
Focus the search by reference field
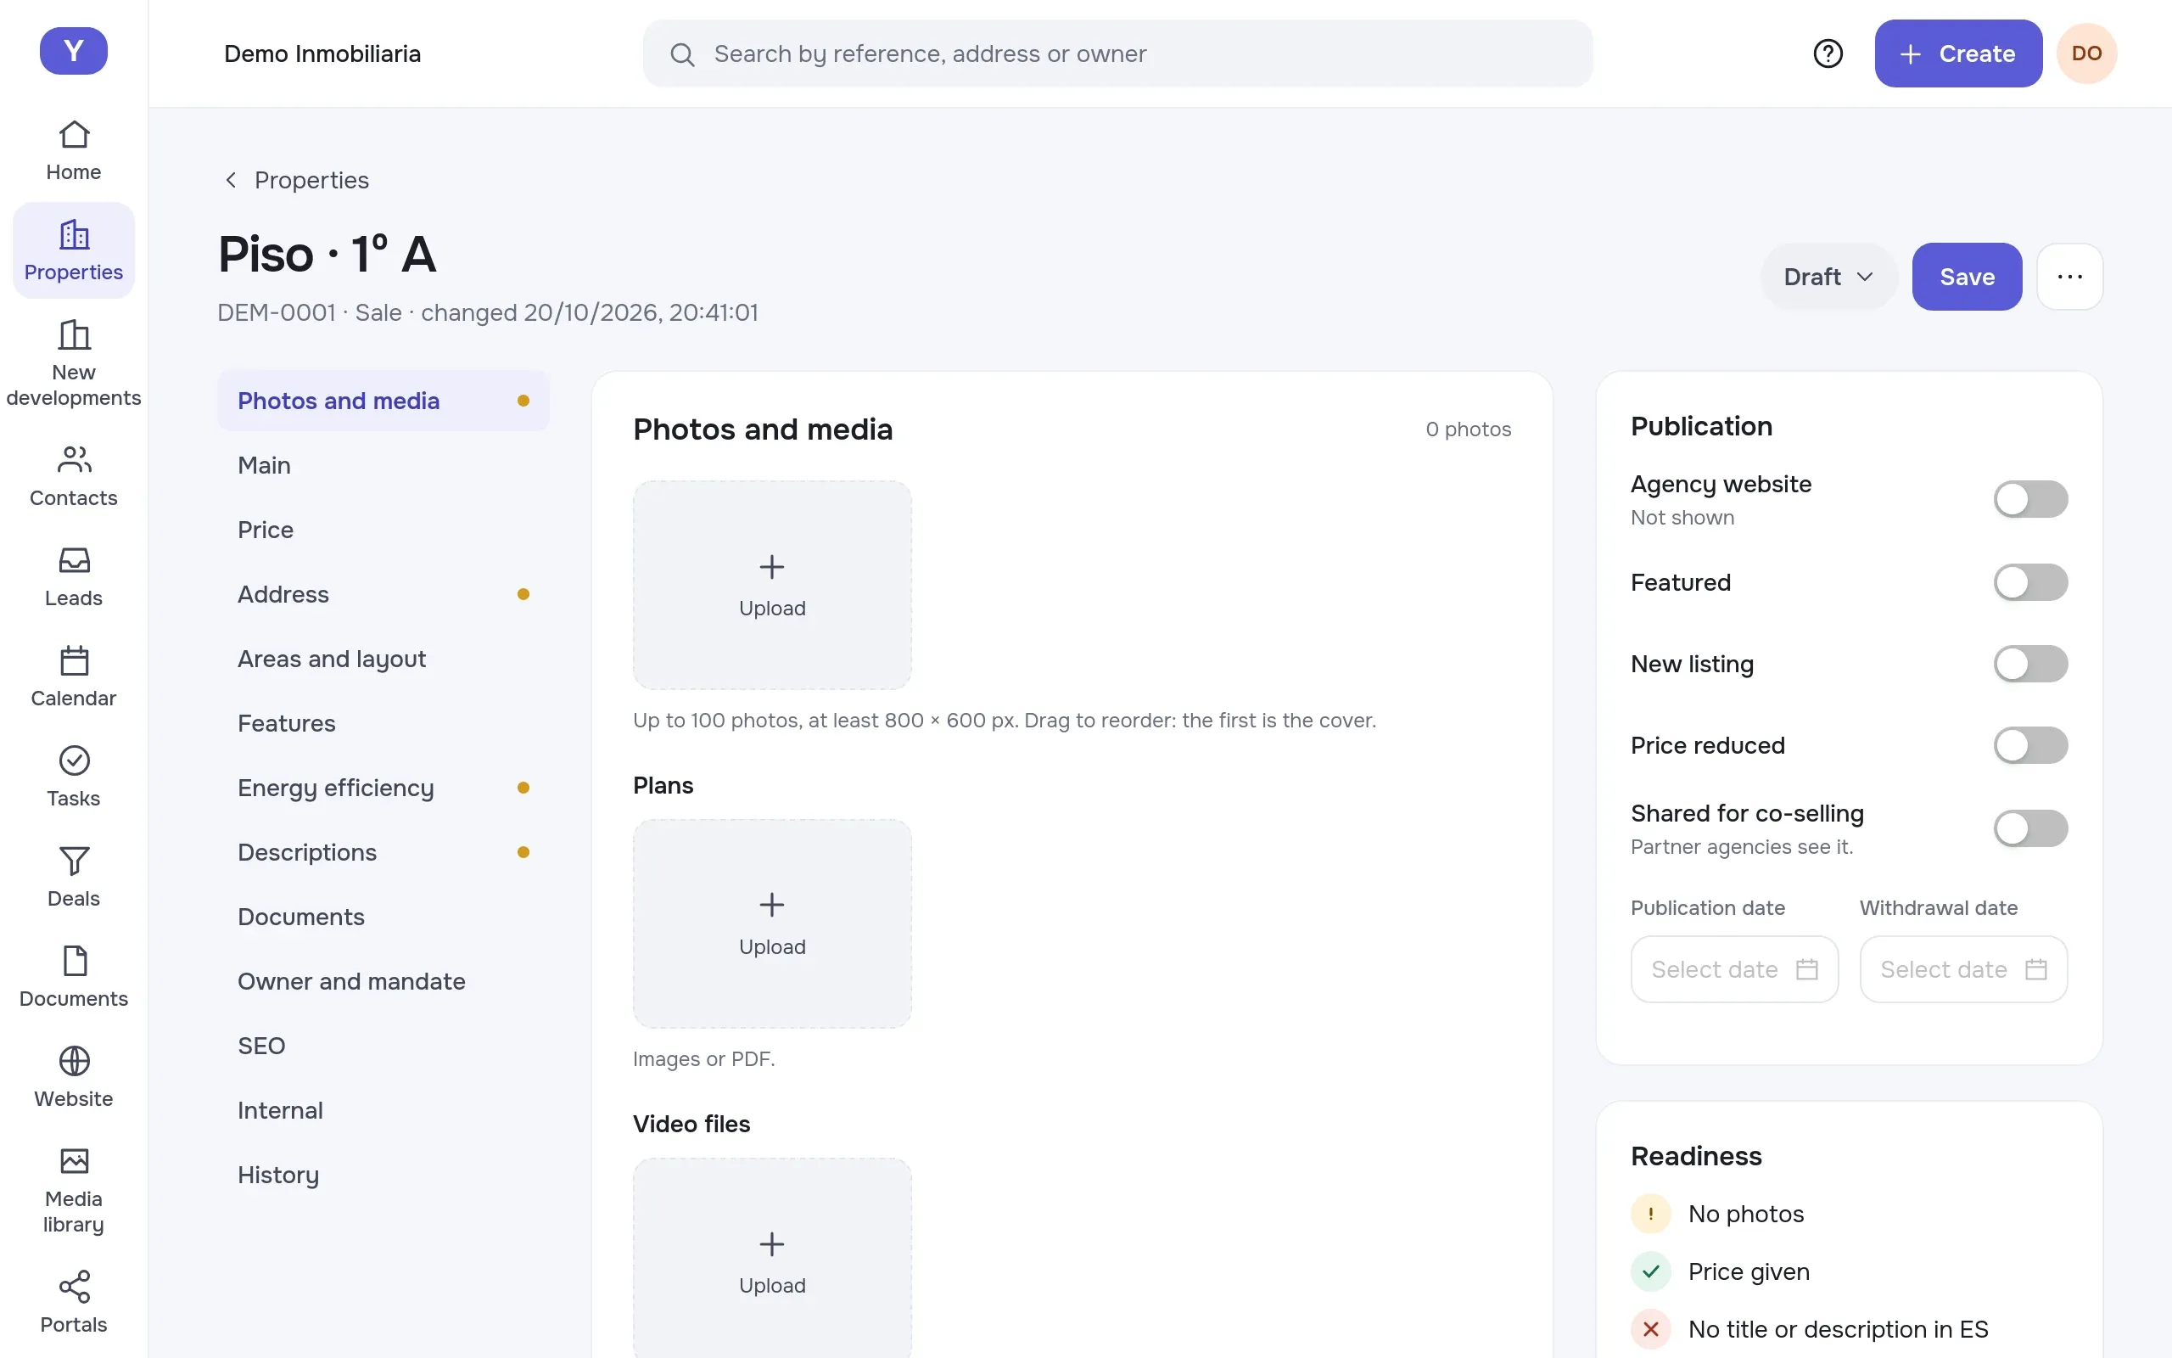[x=1117, y=53]
